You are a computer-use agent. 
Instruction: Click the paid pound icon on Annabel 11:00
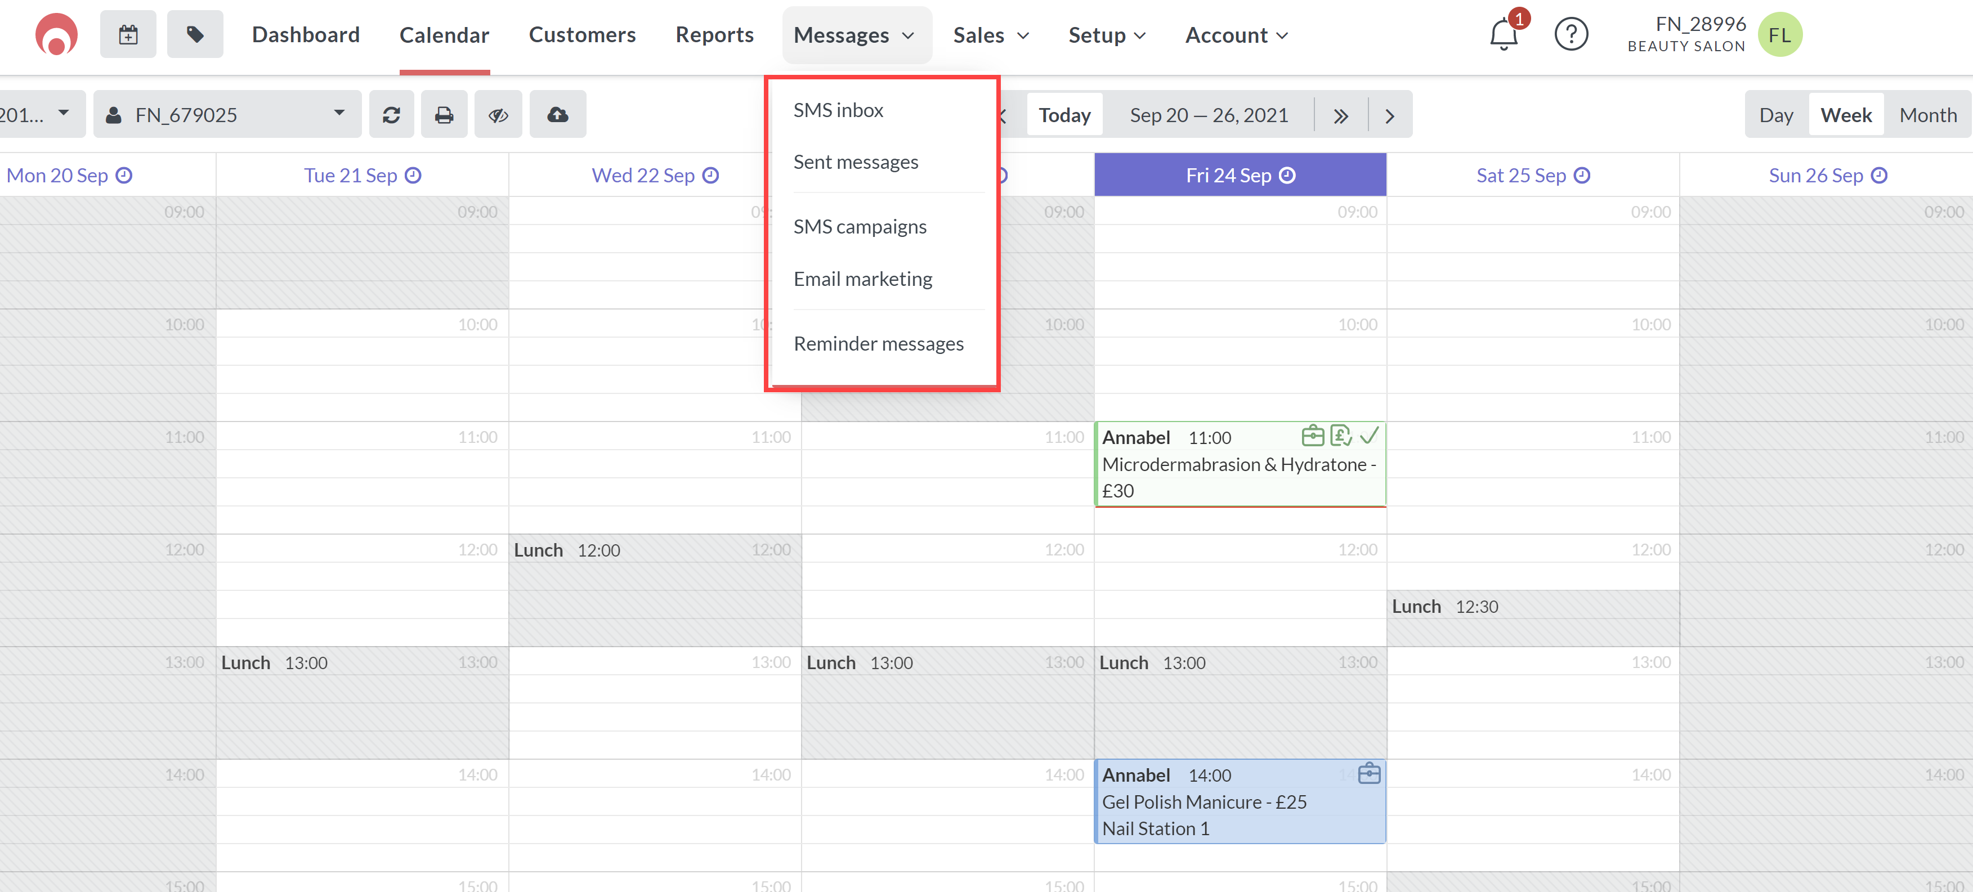pos(1341,436)
